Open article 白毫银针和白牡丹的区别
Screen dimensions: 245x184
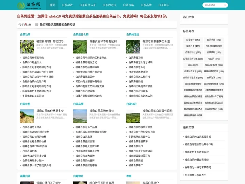(x=88, y=72)
